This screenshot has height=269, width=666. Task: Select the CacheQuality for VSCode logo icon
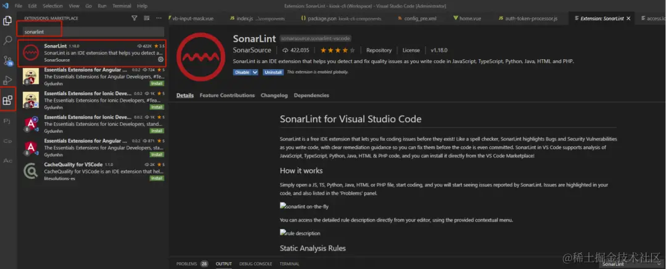(31, 172)
